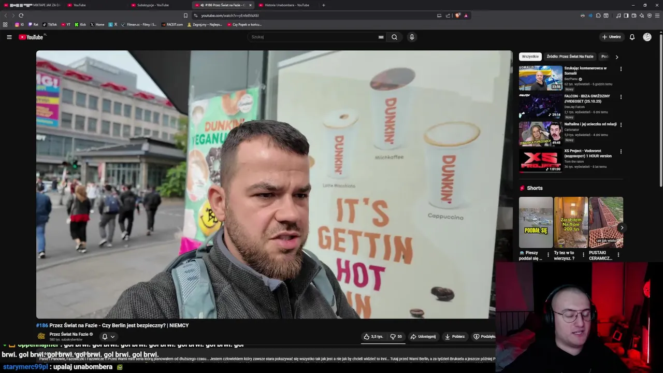The width and height of the screenshot is (663, 373).
Task: Click the Utwórz create button
Action: [611, 37]
